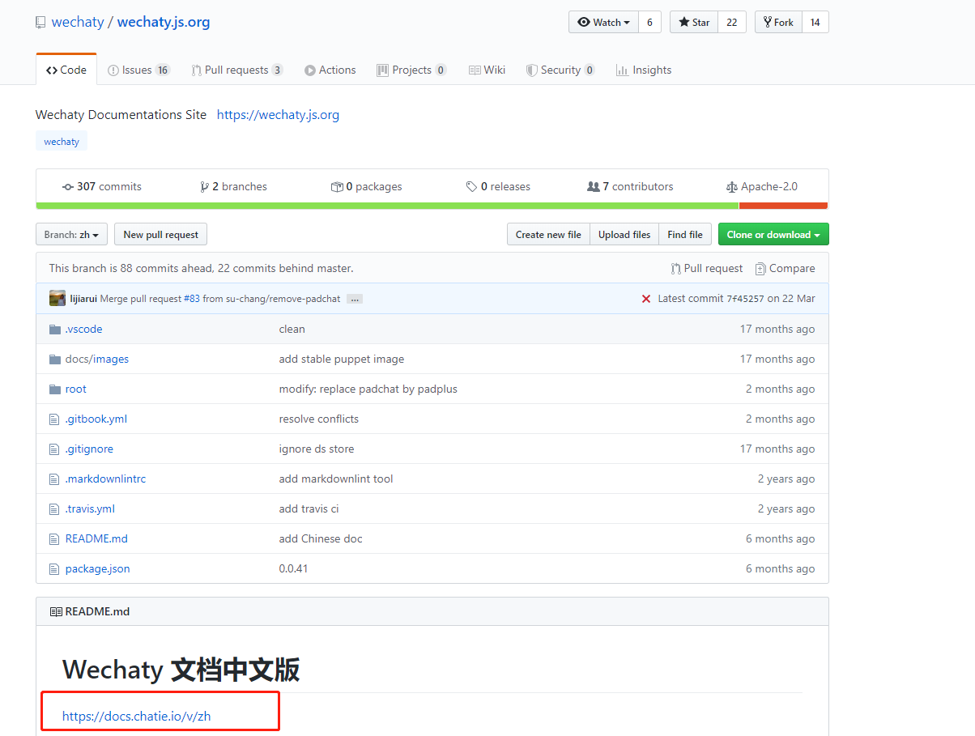Click Upload files button
The width and height of the screenshot is (975, 736).
click(x=624, y=235)
